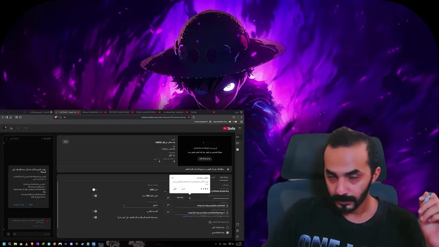This screenshot has height=247, width=439.
Task: Click Previous (السابق) in the tooltip popup
Action: [x=183, y=189]
